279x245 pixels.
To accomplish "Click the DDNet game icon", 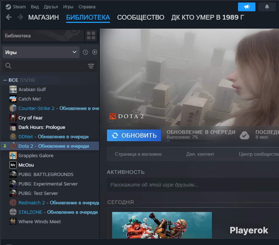I will (x=13, y=136).
